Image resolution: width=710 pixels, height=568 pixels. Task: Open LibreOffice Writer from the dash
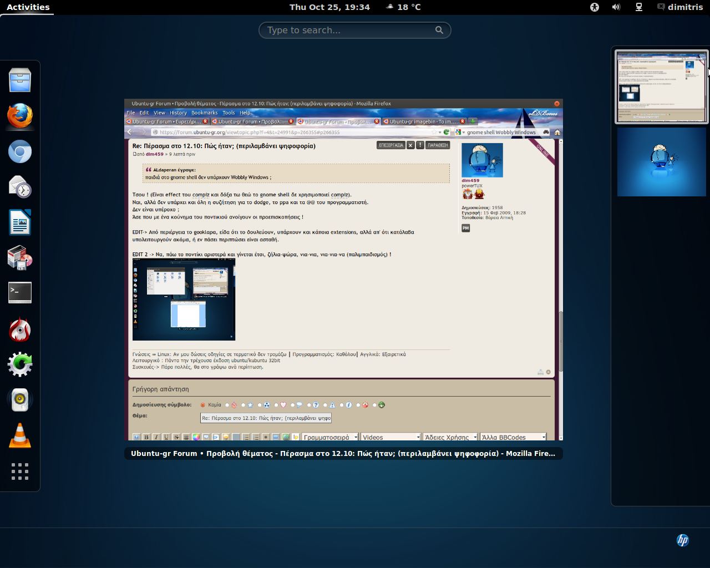(20, 222)
